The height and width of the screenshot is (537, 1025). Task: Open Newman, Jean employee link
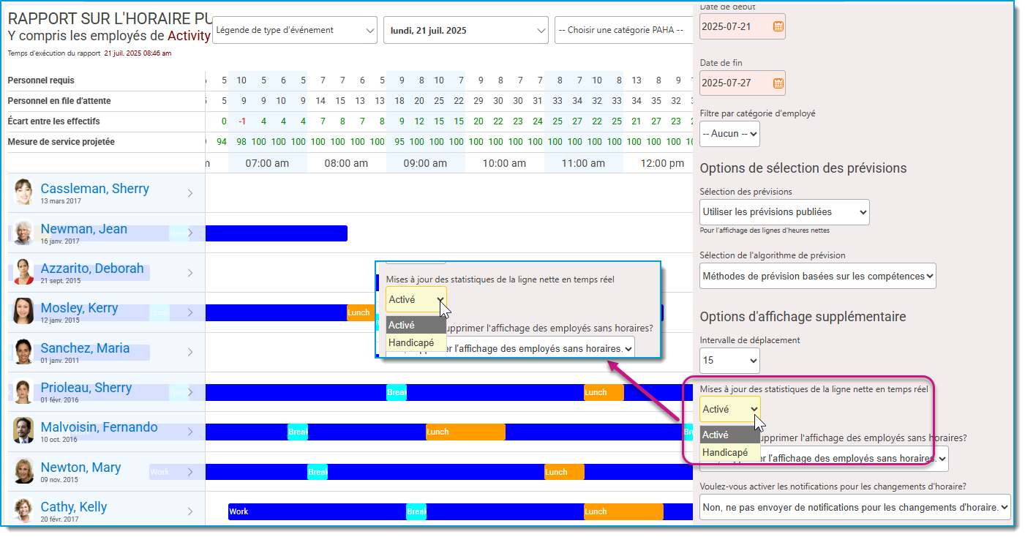point(84,229)
